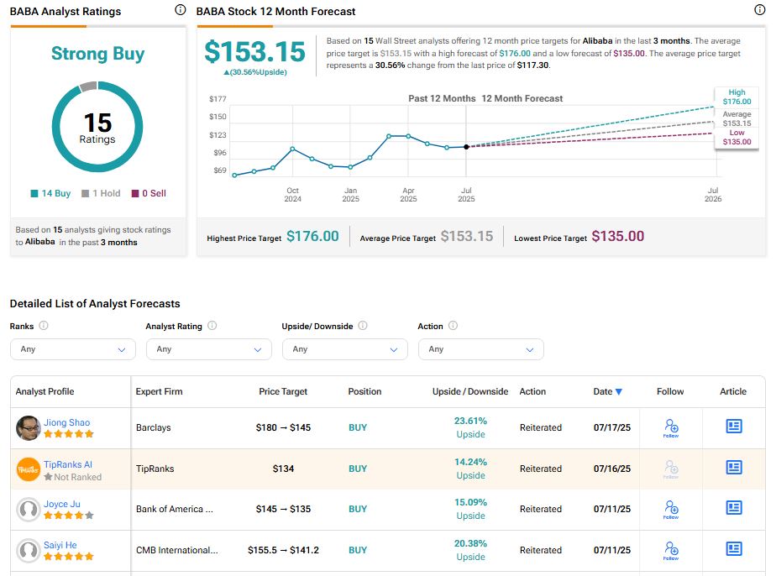Image resolution: width=776 pixels, height=576 pixels.
Task: Click the Price Target column header
Action: pos(283,391)
